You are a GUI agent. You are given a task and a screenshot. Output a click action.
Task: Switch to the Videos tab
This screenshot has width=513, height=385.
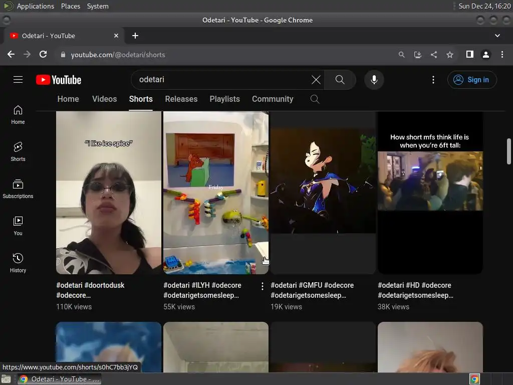click(104, 99)
